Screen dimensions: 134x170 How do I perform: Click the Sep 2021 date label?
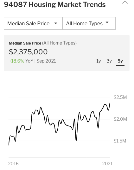pos(46,61)
